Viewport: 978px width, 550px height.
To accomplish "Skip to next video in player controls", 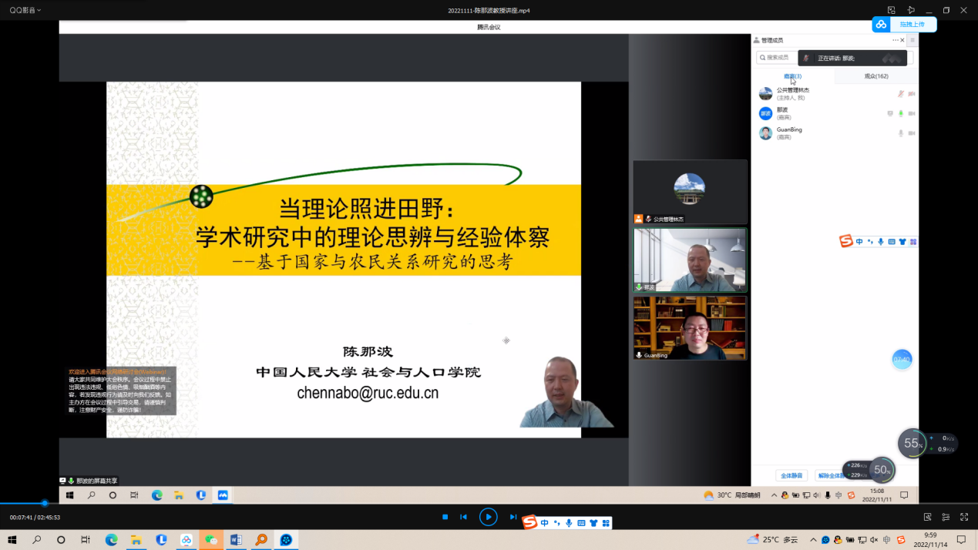I will [513, 517].
